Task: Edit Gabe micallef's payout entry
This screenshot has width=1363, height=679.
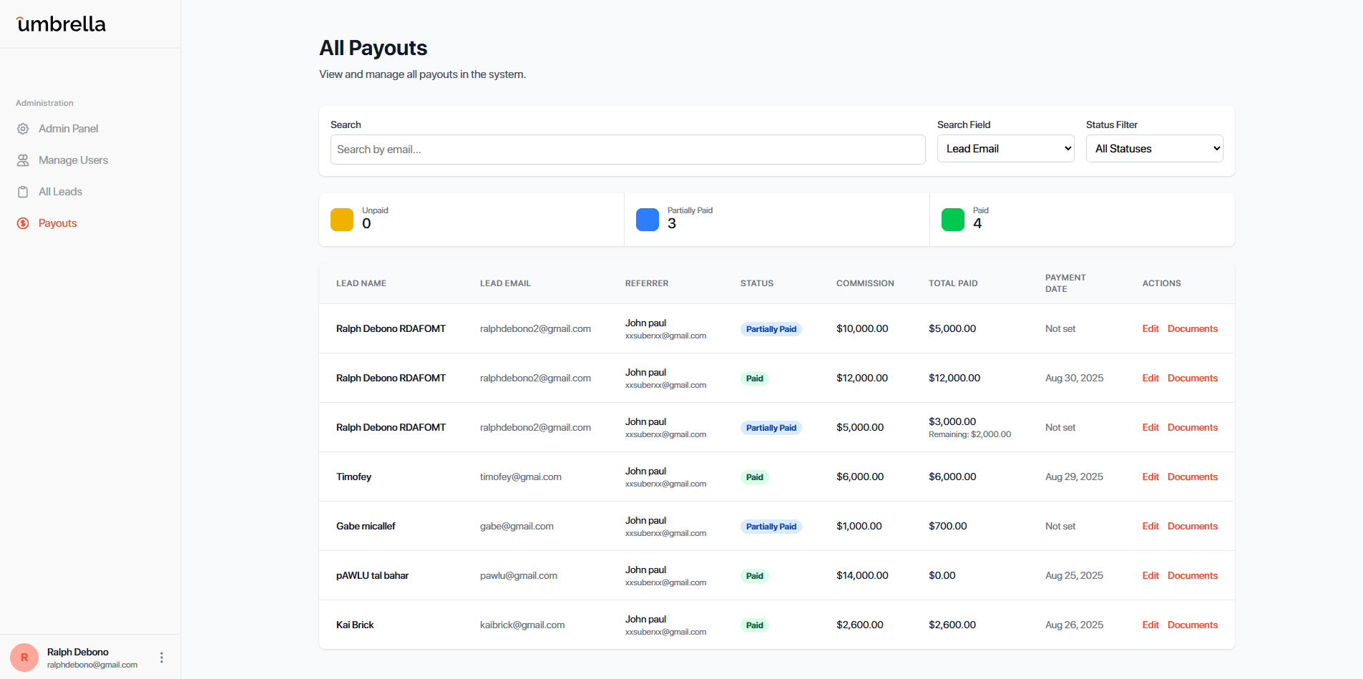Action: pos(1150,526)
